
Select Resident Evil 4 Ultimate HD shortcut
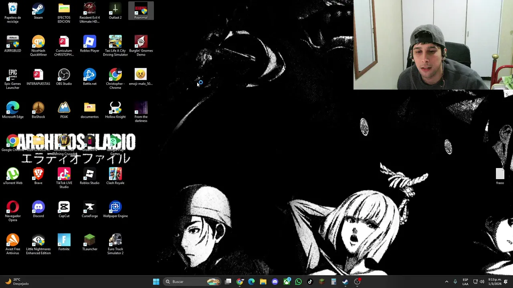coord(89,13)
